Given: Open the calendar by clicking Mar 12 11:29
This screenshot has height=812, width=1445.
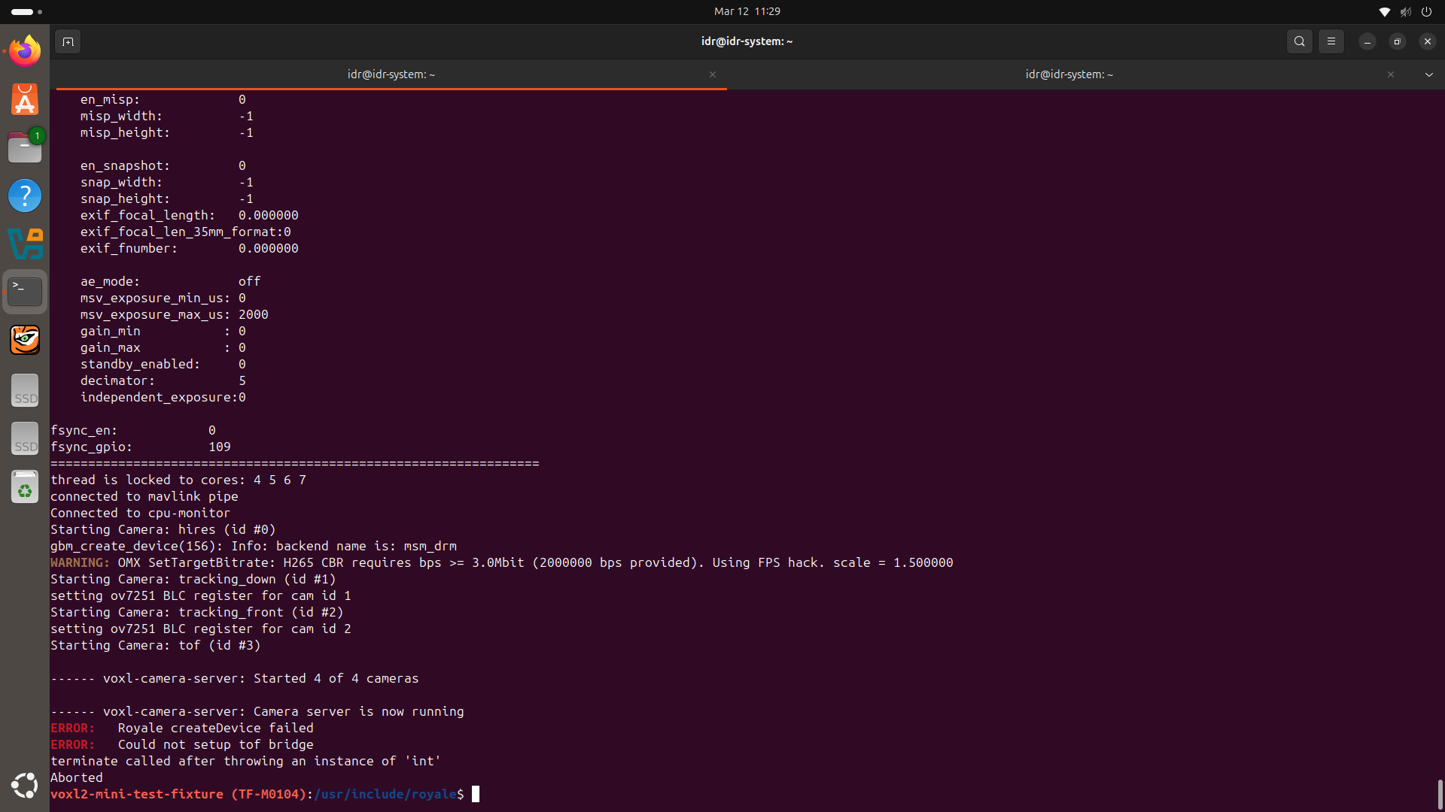Looking at the screenshot, I should [747, 11].
